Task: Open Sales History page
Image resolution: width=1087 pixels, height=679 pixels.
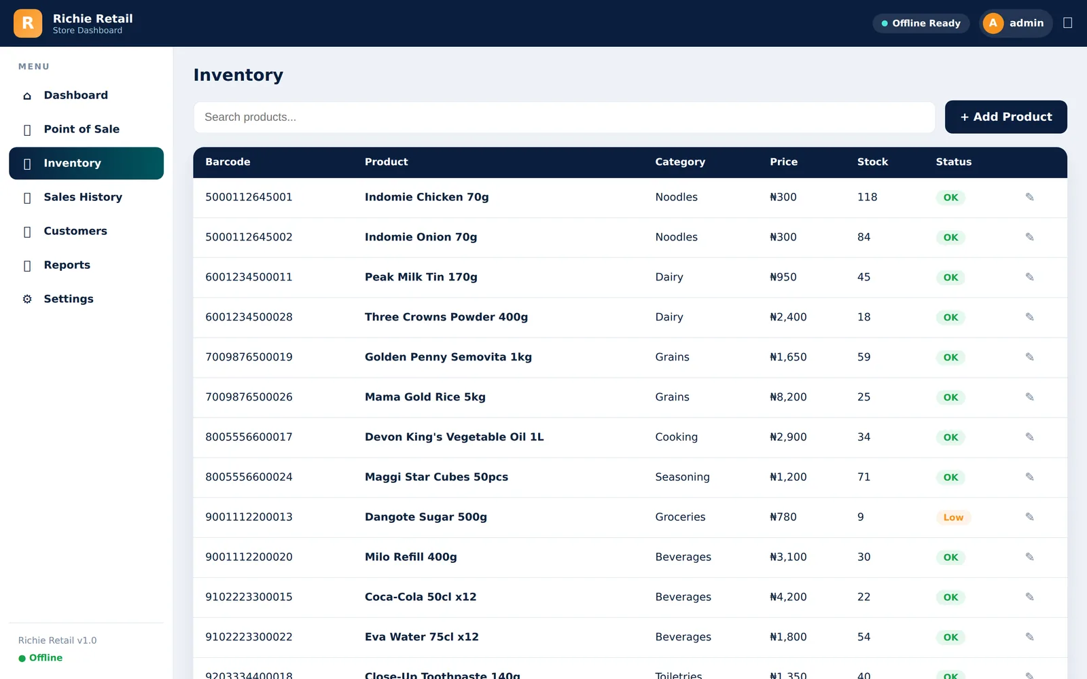Action: click(86, 197)
